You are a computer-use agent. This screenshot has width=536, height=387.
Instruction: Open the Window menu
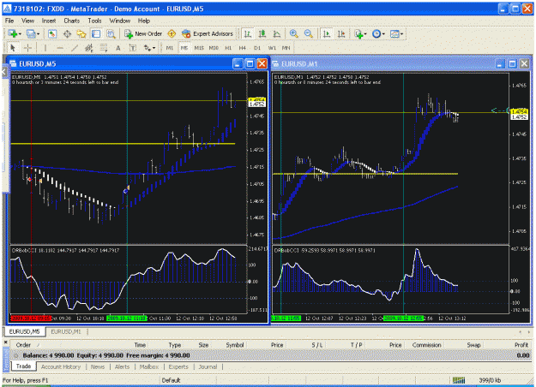pos(120,21)
